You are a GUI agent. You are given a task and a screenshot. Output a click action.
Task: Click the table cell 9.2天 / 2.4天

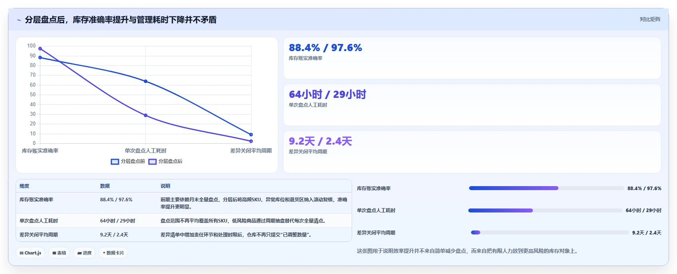114,235
